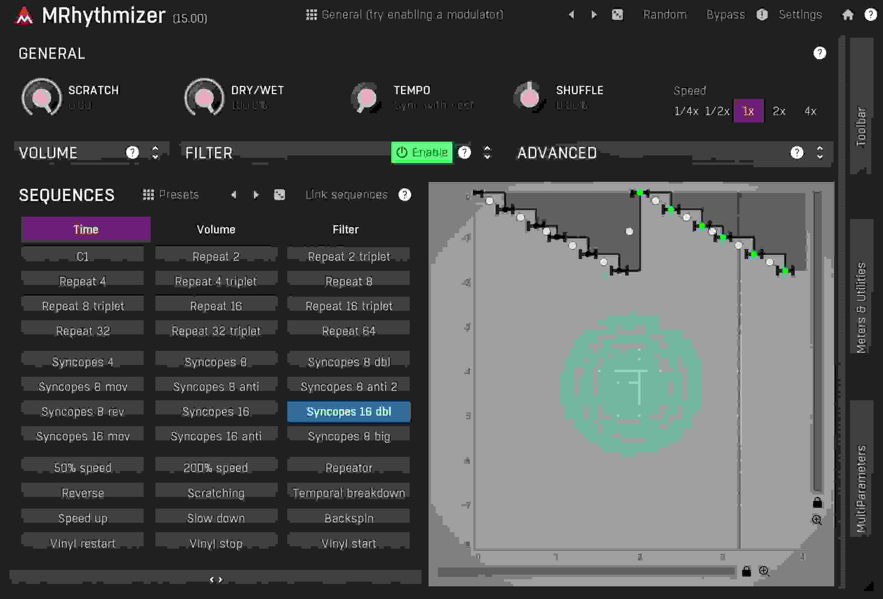Open the help question mark icon top right
Image resolution: width=883 pixels, height=599 pixels.
[x=870, y=14]
